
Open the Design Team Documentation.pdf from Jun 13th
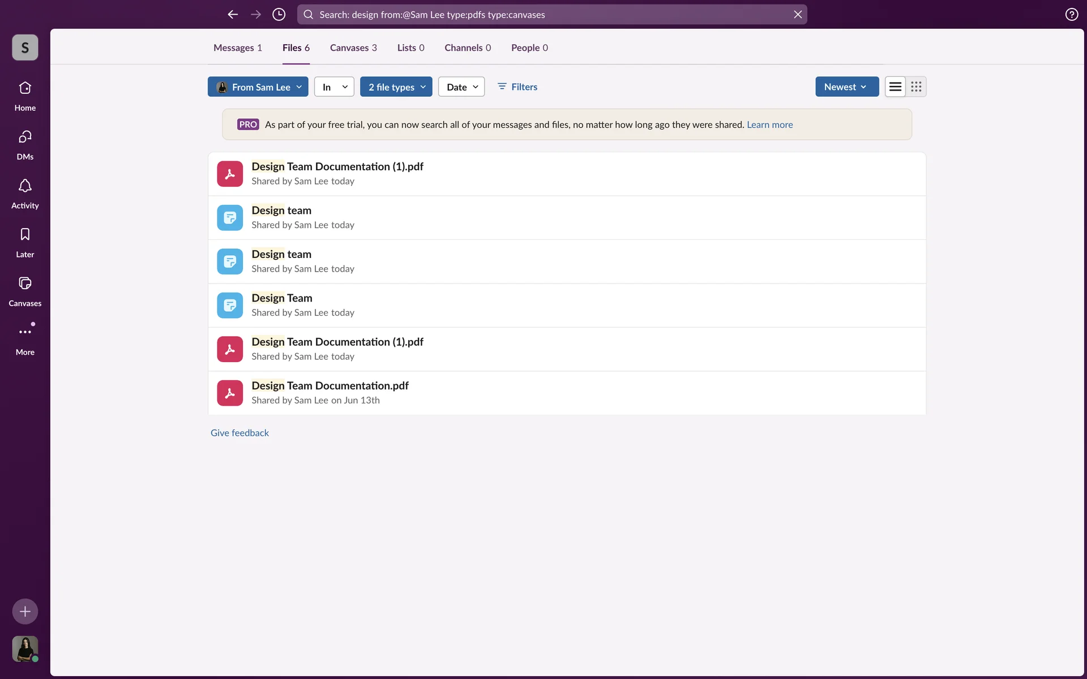coord(330,385)
